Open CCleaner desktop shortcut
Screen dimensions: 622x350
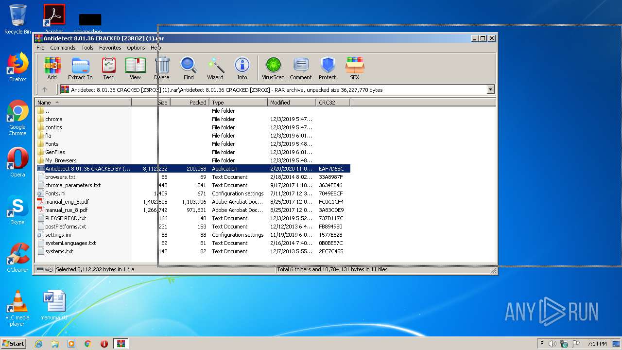[x=17, y=258]
